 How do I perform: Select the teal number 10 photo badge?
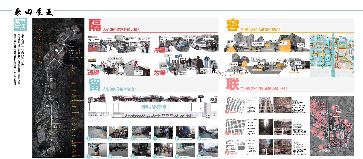pos(155,156)
